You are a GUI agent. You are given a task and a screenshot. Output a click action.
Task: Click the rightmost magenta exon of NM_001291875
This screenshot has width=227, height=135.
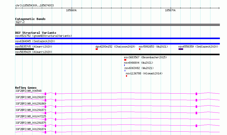tap(196, 126)
